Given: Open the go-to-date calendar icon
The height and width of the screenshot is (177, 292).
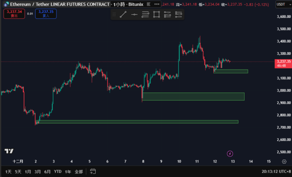Looking at the screenshot, I should click(93, 171).
